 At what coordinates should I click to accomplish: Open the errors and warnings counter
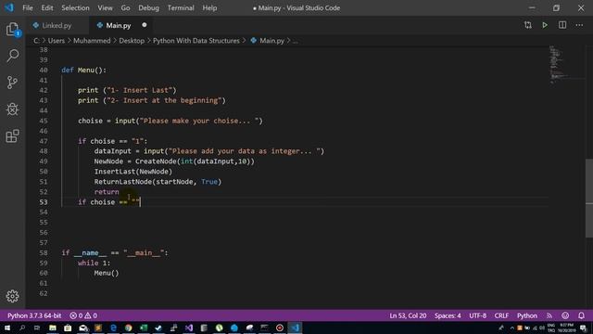pos(83,315)
